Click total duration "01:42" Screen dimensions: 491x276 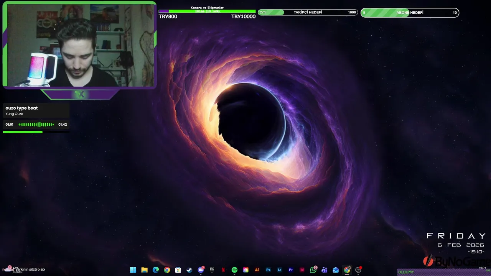tap(63, 125)
